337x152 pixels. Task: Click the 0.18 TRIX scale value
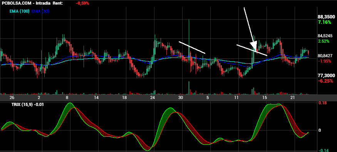[322, 103]
